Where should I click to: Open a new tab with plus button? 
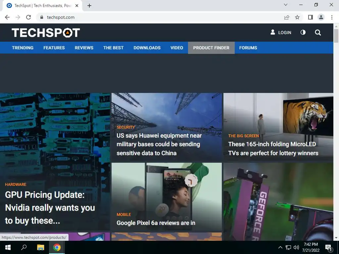tap(89, 6)
